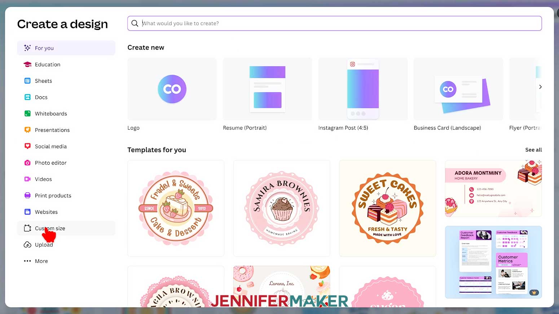Expand the More categories entry
559x314 pixels.
(x=66, y=261)
